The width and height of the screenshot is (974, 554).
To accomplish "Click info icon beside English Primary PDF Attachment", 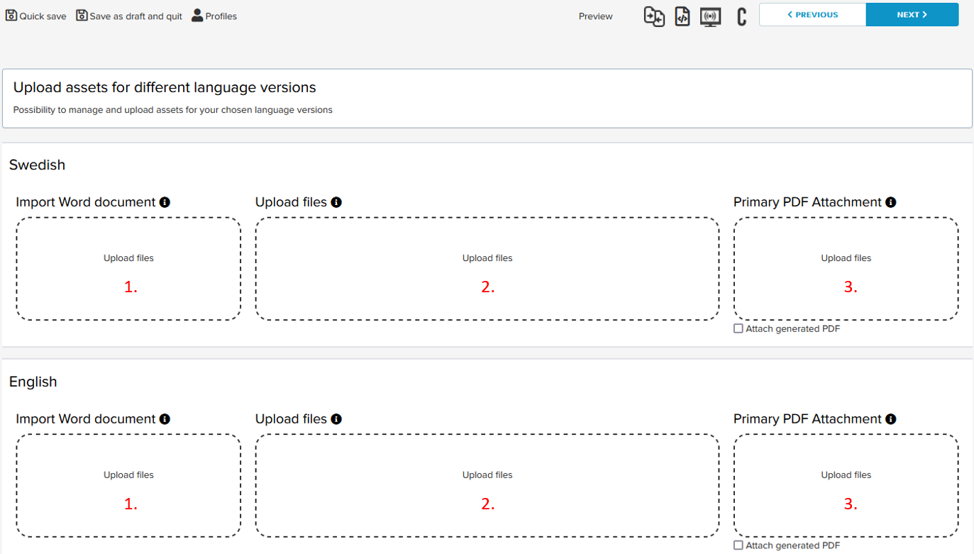I will pos(891,419).
